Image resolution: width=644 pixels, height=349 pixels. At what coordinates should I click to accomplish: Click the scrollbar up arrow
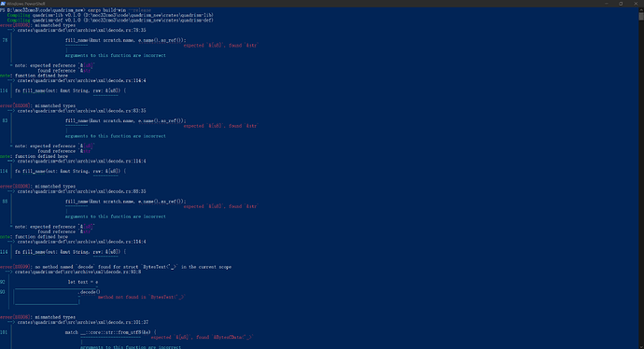pyautogui.click(x=641, y=9)
